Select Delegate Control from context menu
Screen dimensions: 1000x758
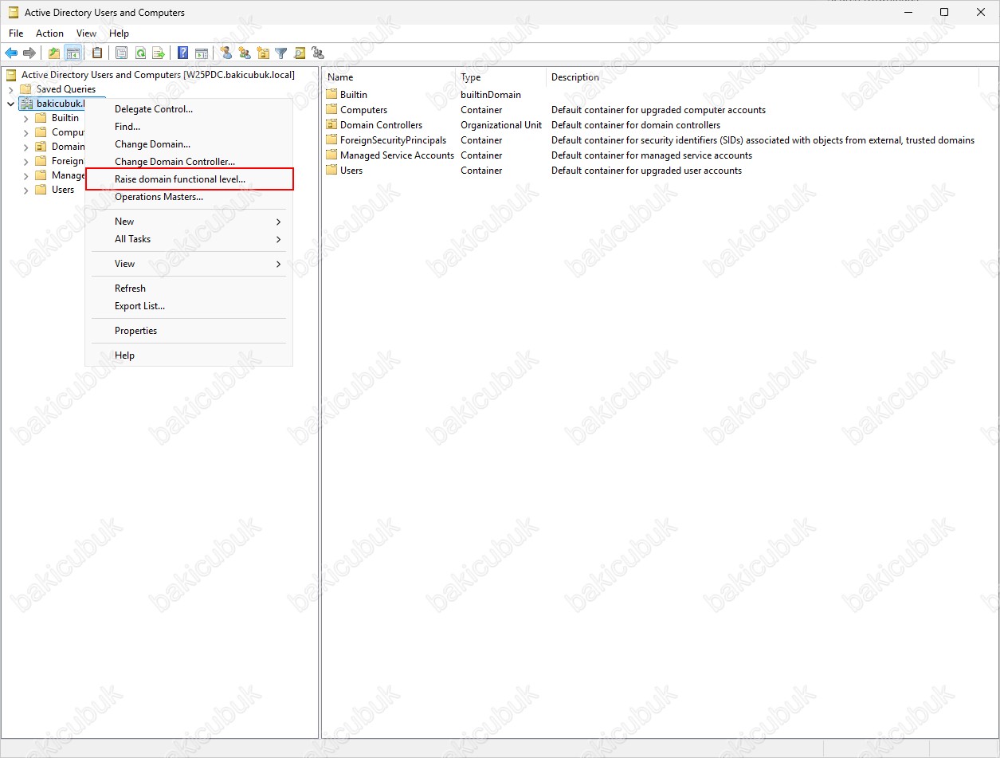189,109
